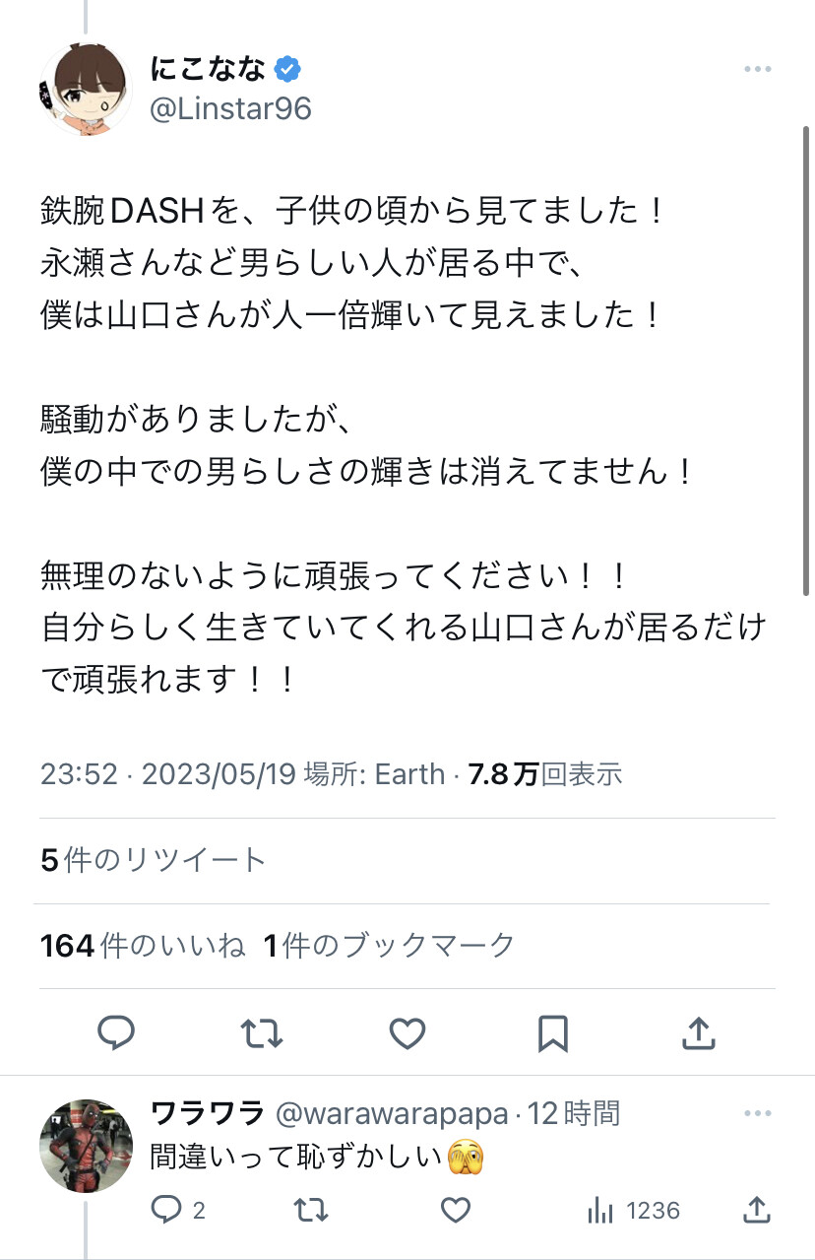Screen dimensions: 815x1260
Task: Open the three-dot menu on ワラワラ's reply
Action: point(757,1114)
